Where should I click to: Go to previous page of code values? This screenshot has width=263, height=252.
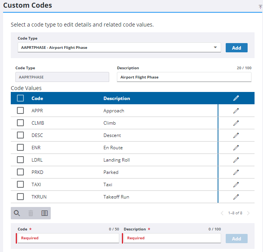[x=222, y=213]
